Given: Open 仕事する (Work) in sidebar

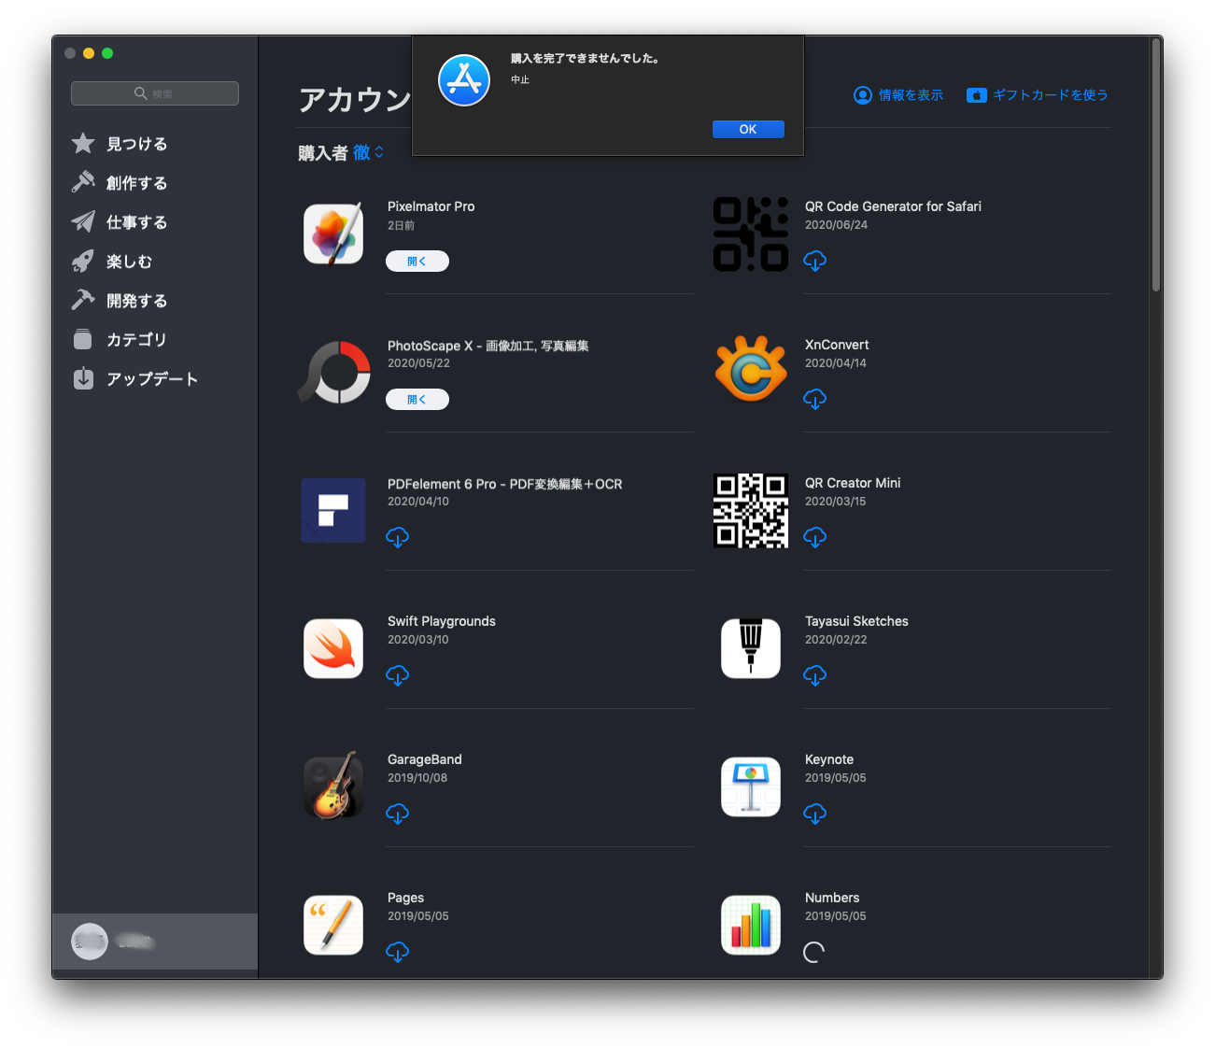Looking at the screenshot, I should tap(136, 221).
